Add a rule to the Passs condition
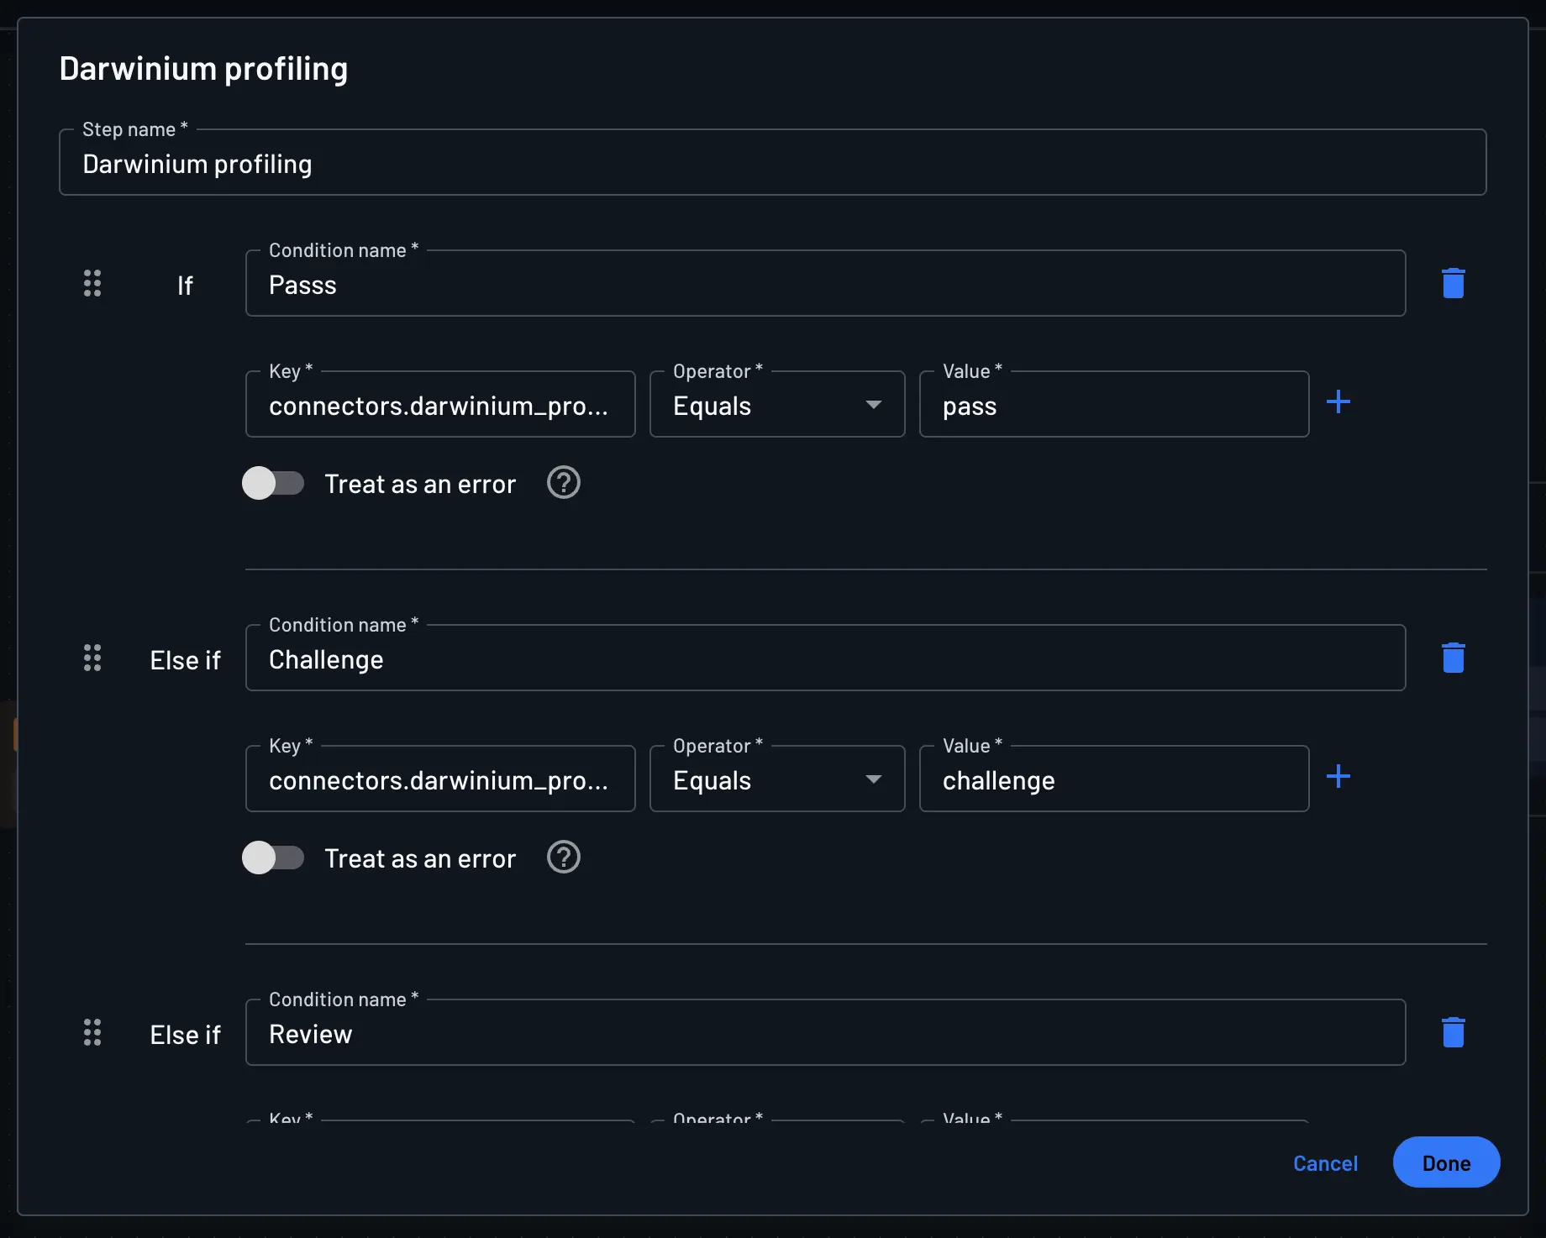Screen dimensions: 1546x1238 1338,402
